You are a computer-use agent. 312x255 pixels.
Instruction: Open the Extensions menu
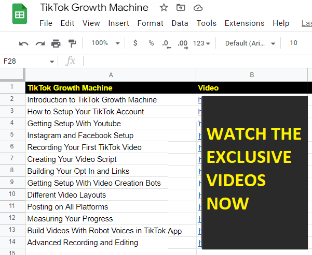245,23
